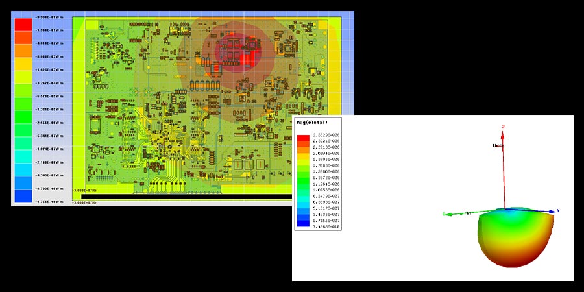Click the red swatch in mag(eTotal) legend
This screenshot has width=584, height=292.
304,138
